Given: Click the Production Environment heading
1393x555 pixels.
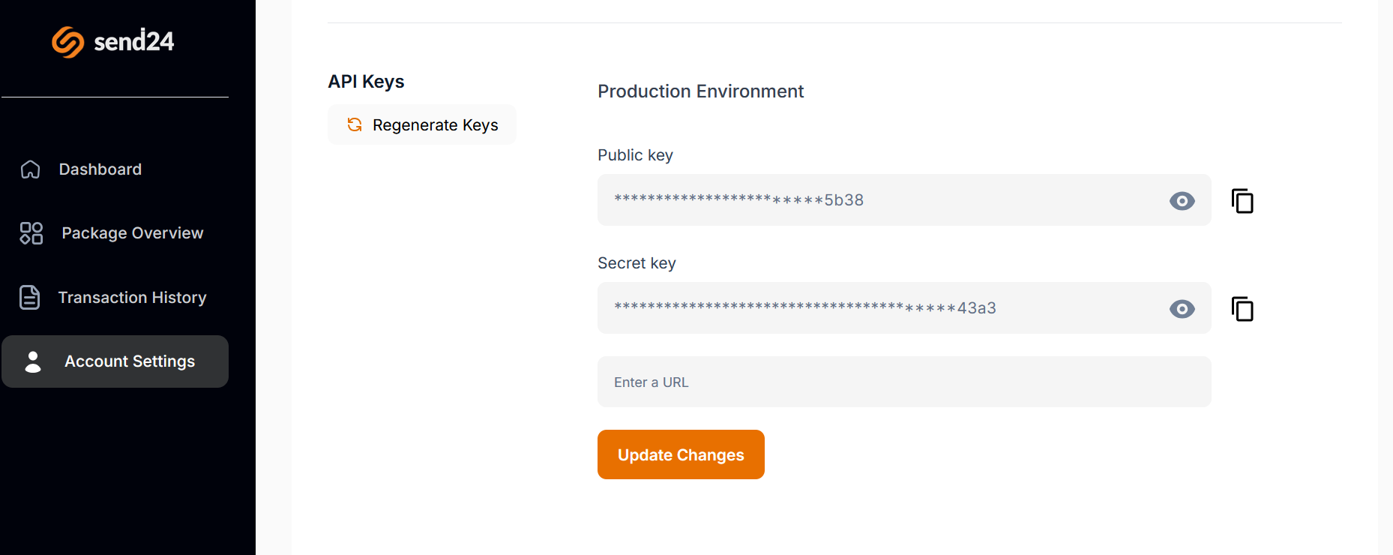Looking at the screenshot, I should (x=700, y=91).
